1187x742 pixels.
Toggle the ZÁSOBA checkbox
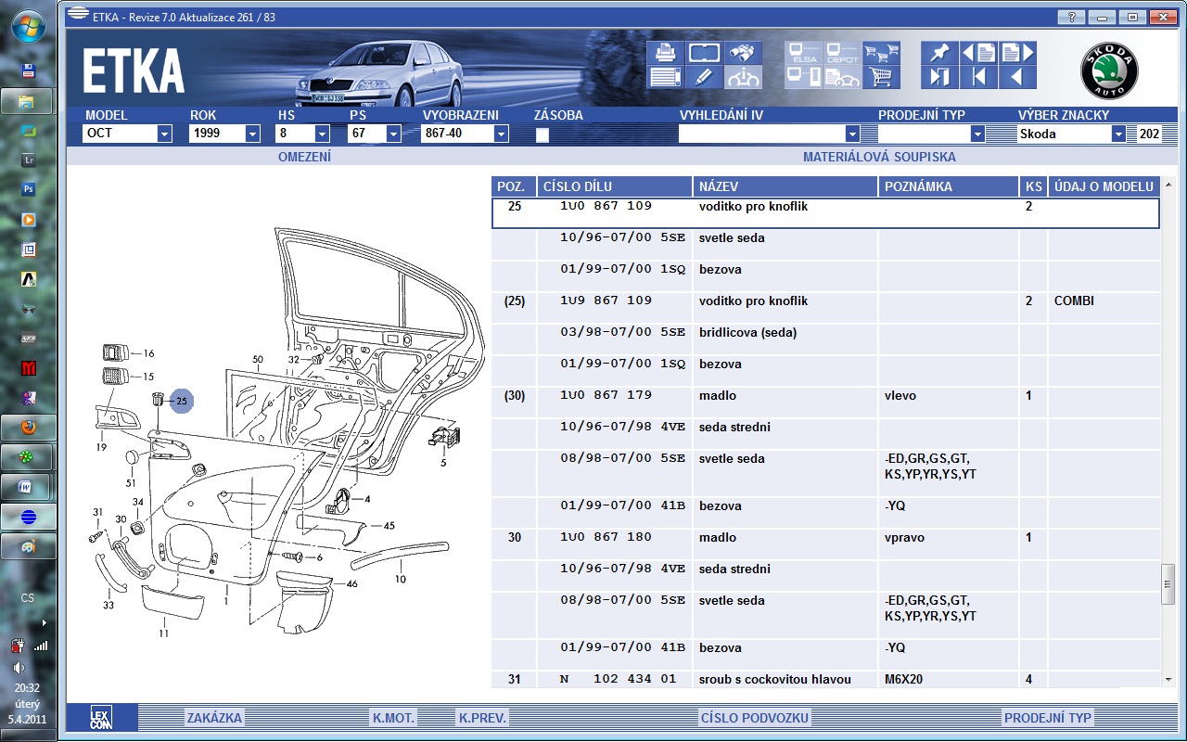pyautogui.click(x=542, y=134)
